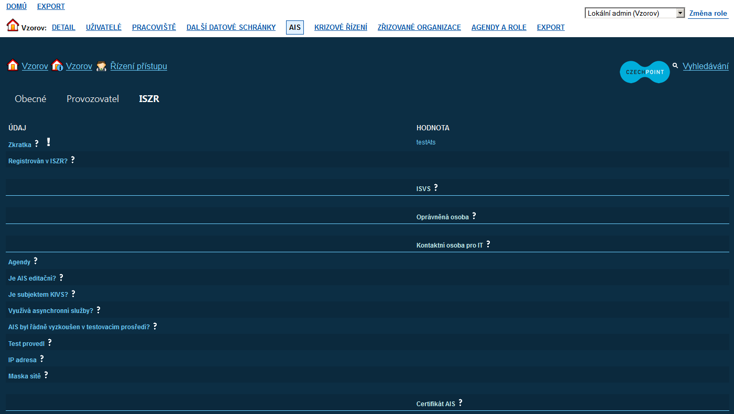
Task: Click the HODNOTA column header
Action: point(433,128)
